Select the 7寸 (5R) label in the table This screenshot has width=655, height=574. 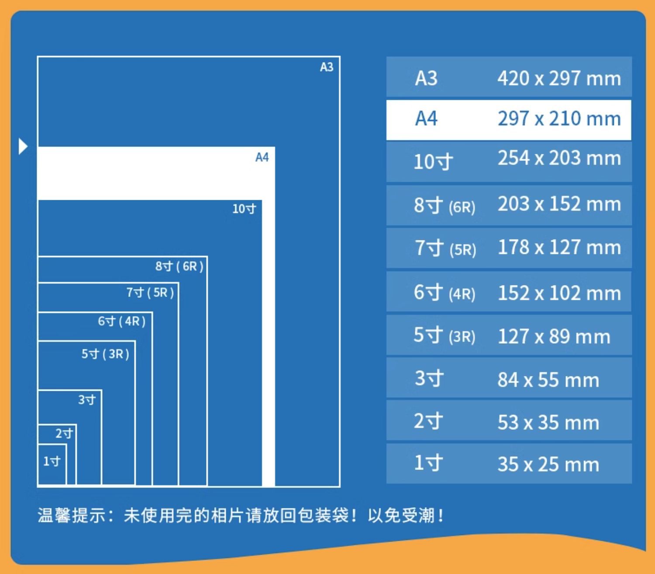pos(445,248)
